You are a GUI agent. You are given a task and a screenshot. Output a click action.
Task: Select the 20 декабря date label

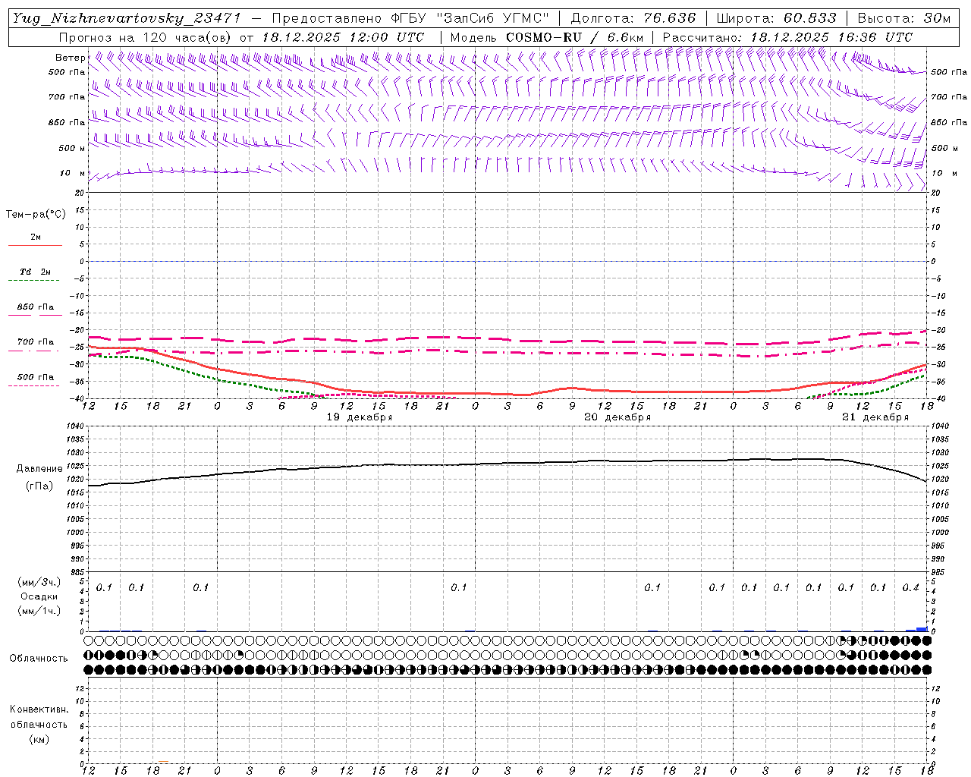click(617, 417)
